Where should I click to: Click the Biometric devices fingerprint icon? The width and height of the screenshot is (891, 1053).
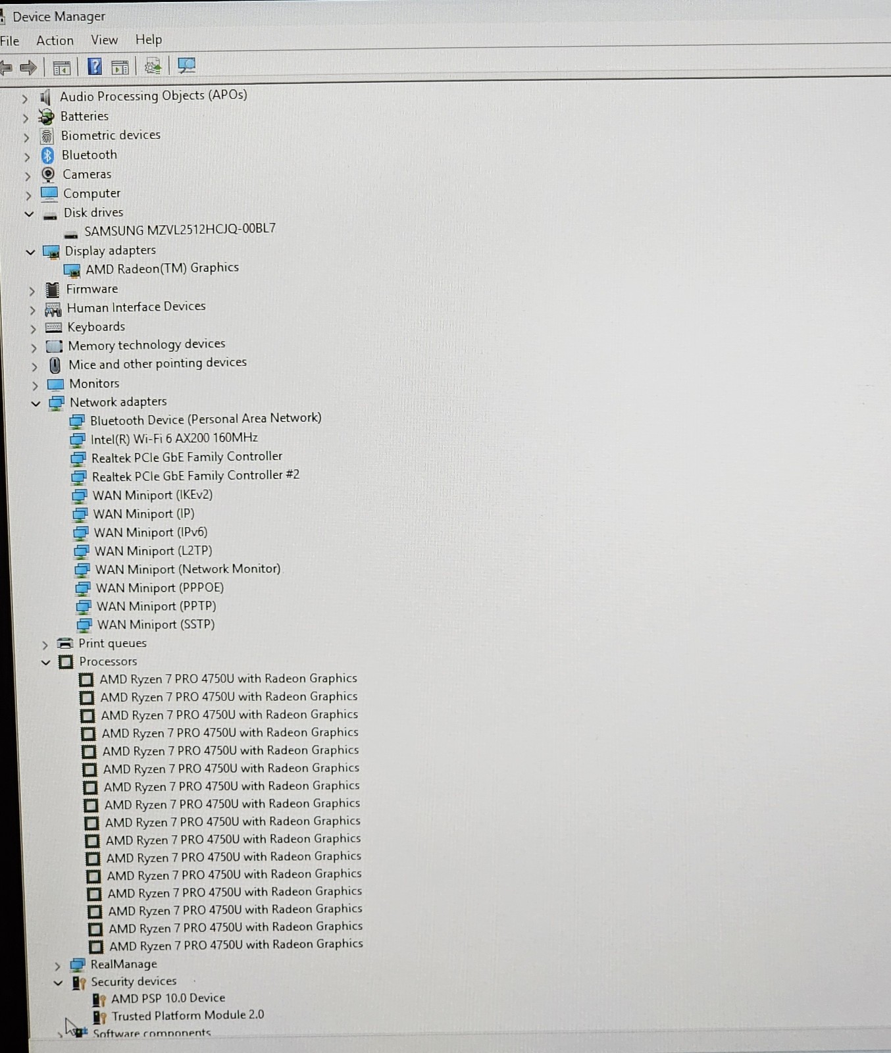pos(47,136)
